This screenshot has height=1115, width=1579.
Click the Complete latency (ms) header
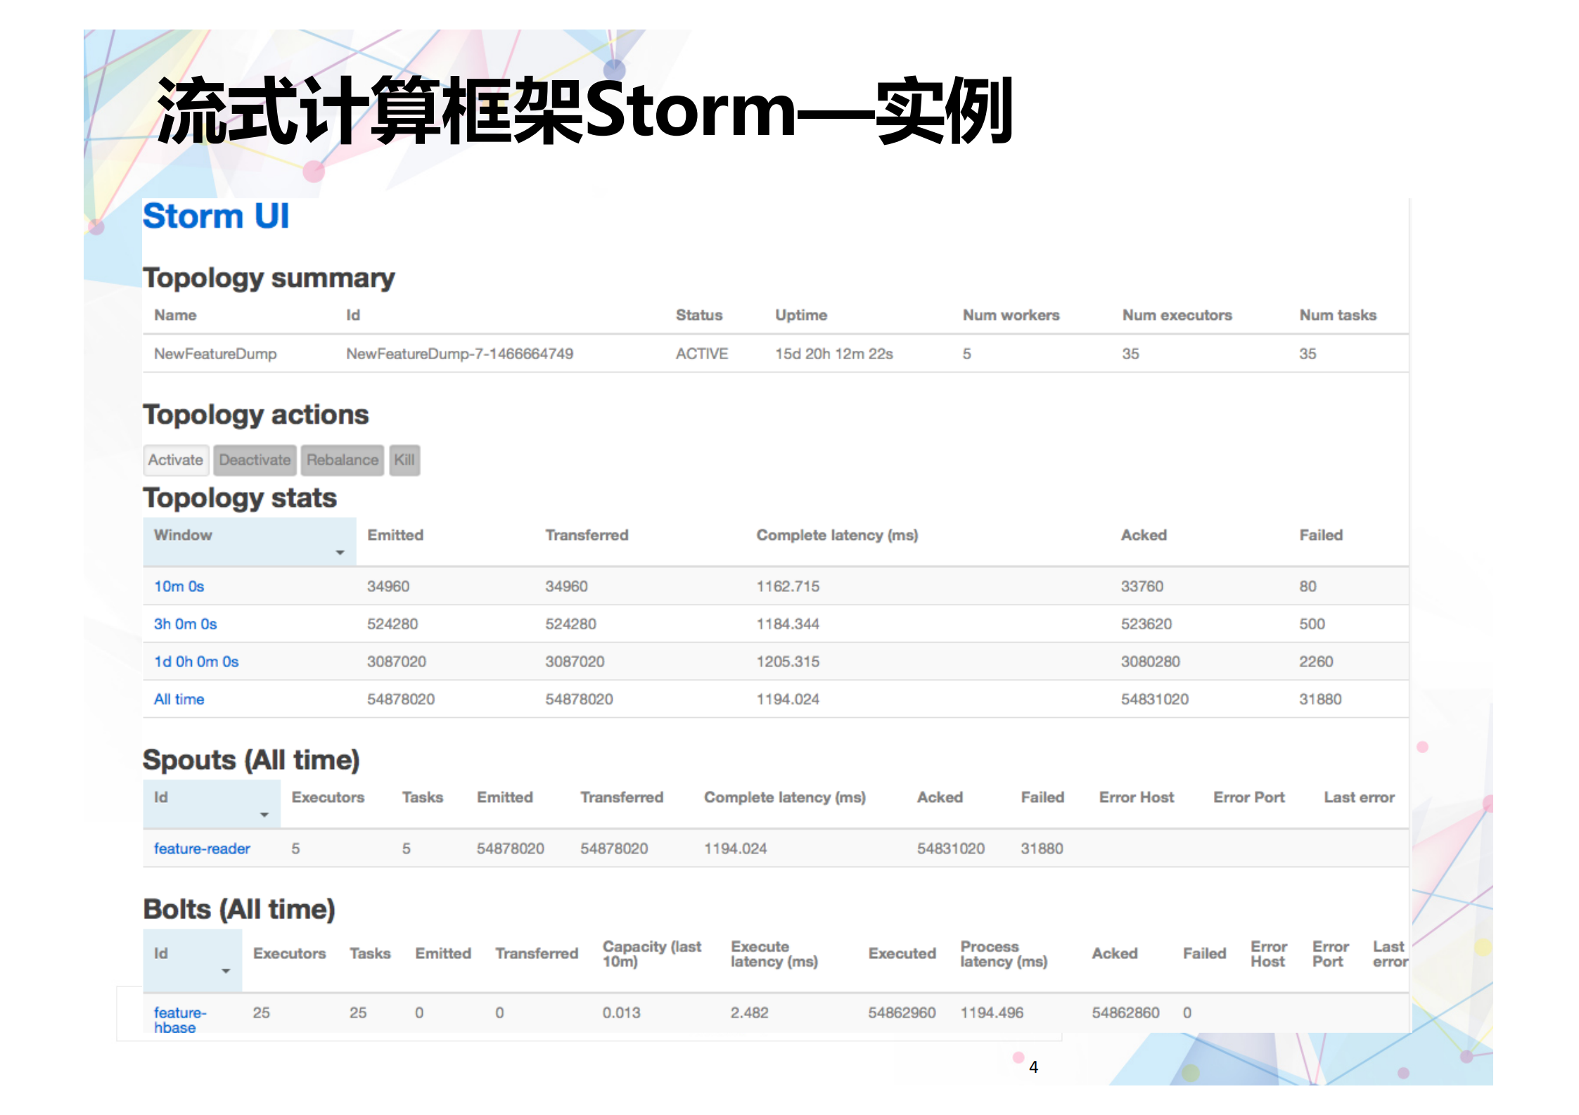coord(837,535)
